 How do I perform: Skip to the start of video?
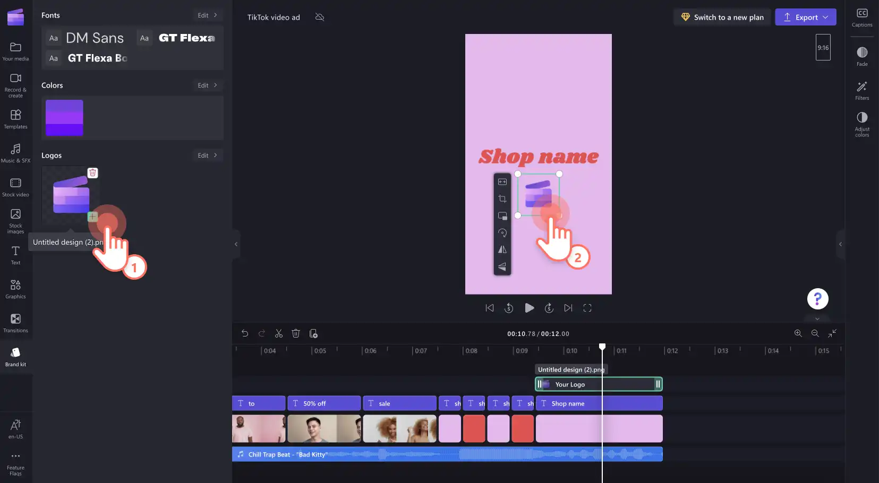point(490,308)
